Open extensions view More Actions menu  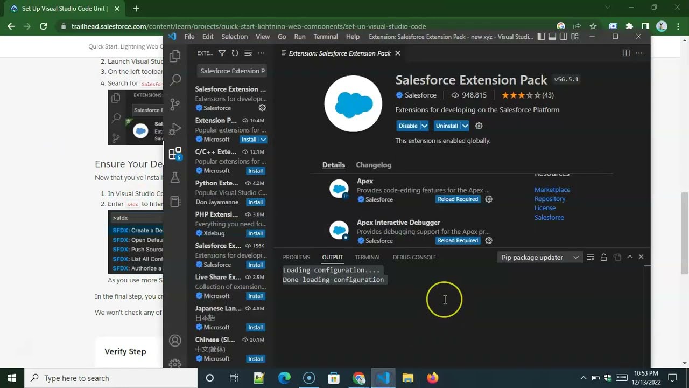pos(261,53)
